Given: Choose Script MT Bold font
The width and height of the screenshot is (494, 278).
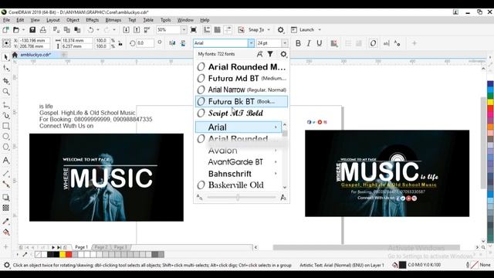Looking at the screenshot, I should tap(242, 114).
